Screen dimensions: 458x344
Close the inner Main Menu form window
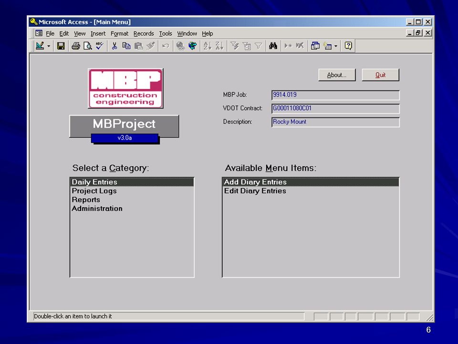427,33
